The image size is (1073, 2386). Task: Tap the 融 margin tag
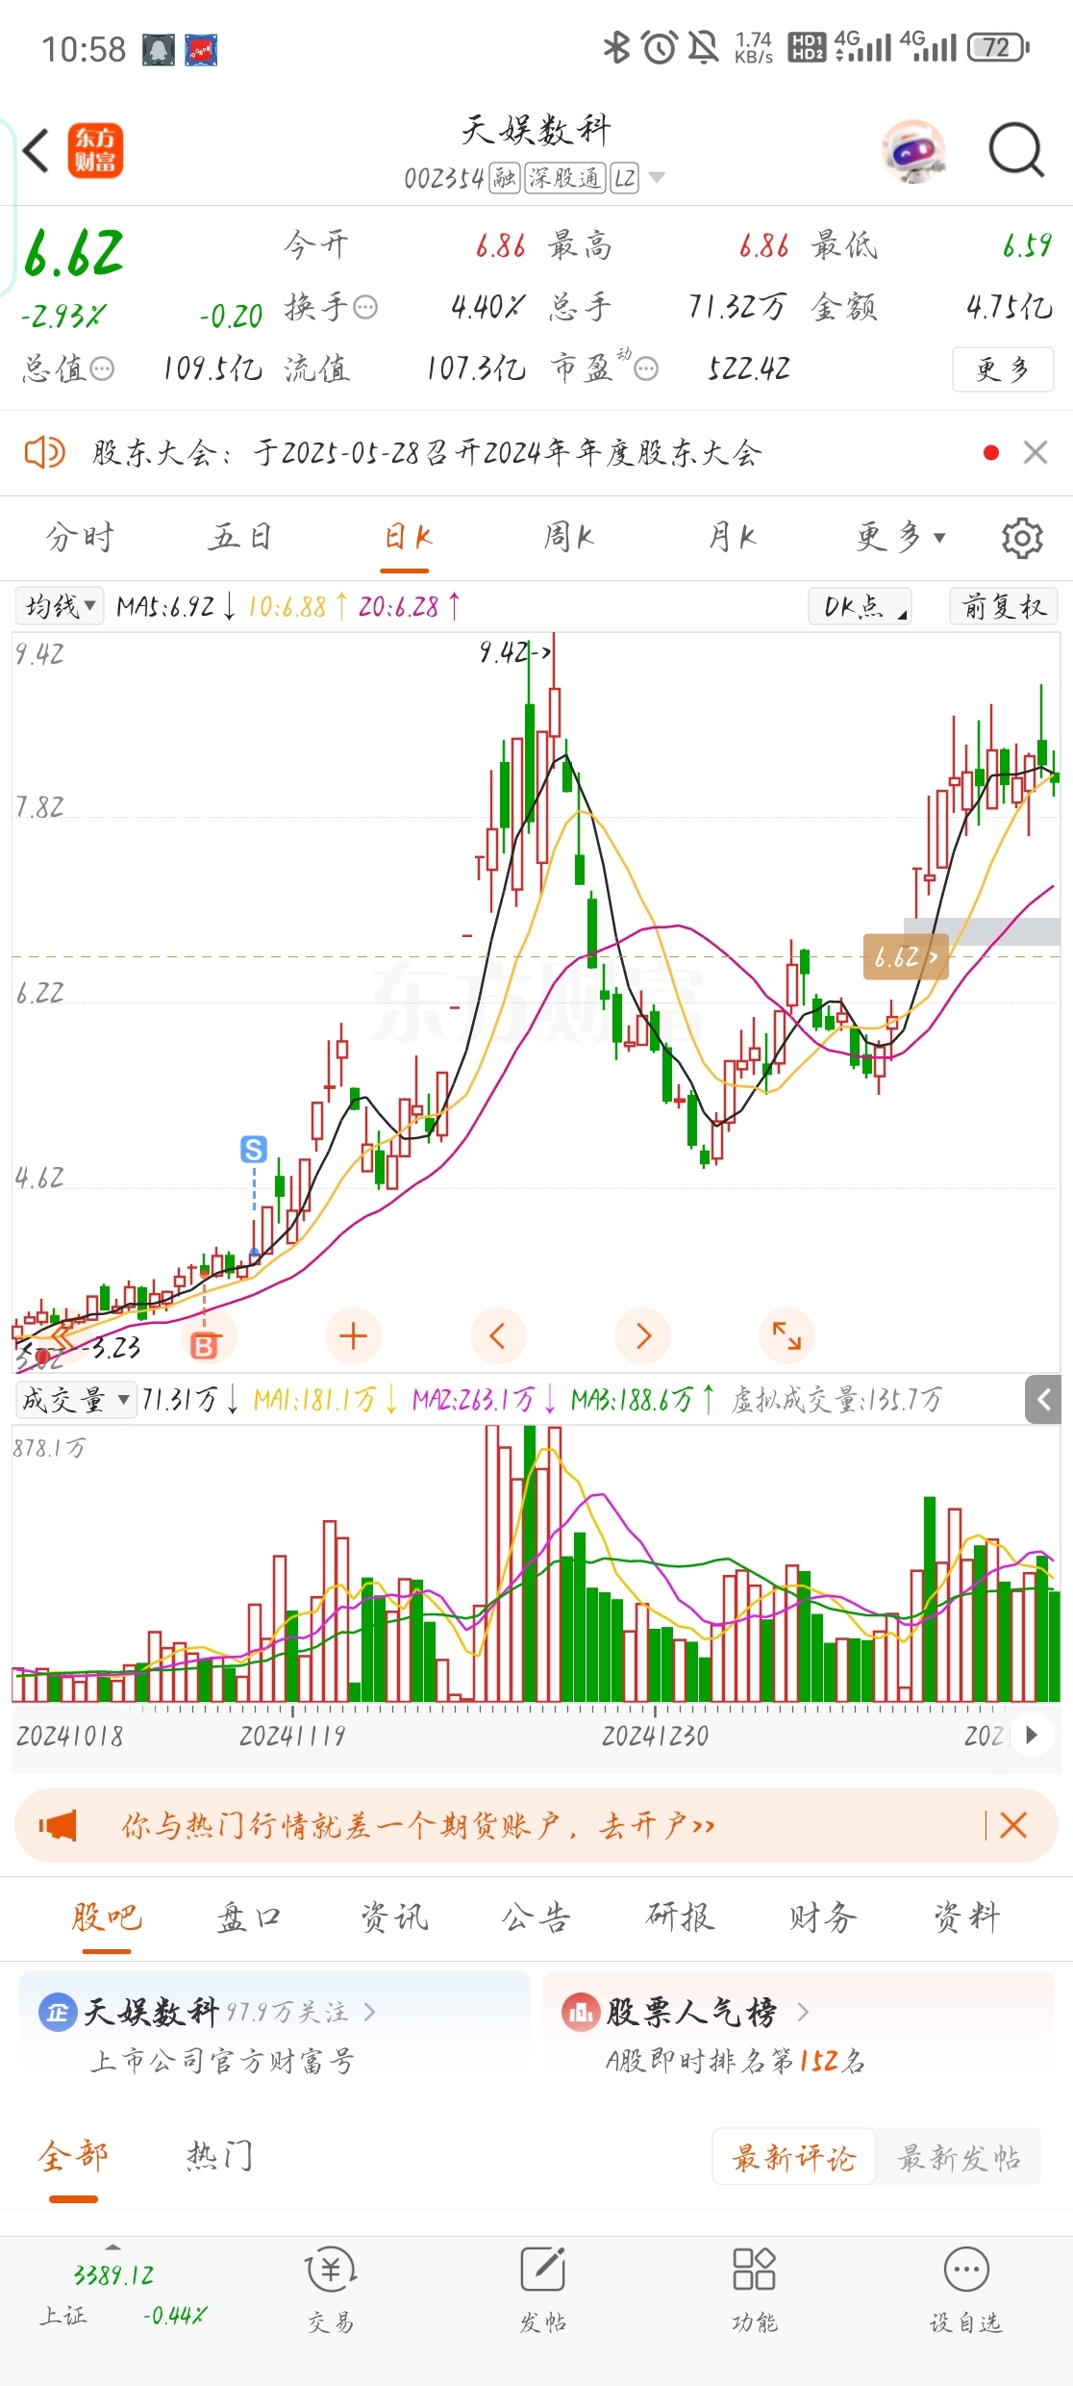(505, 178)
